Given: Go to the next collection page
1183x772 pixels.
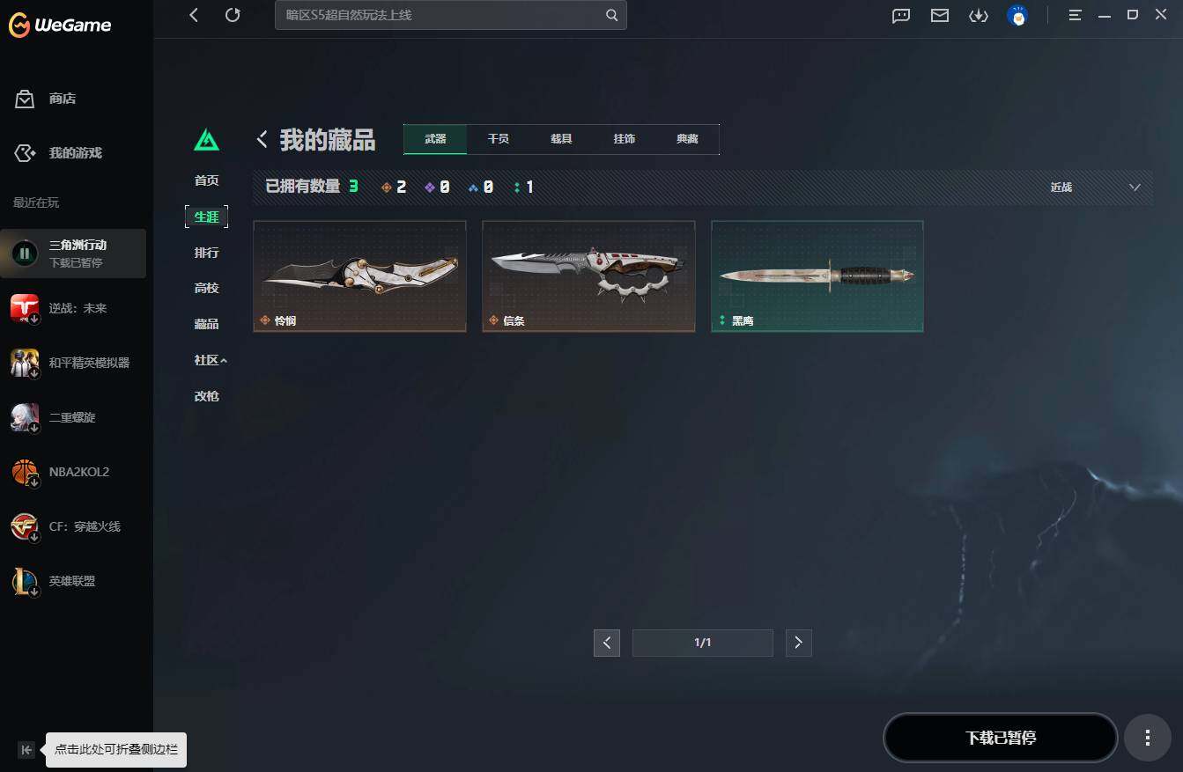Looking at the screenshot, I should [798, 643].
